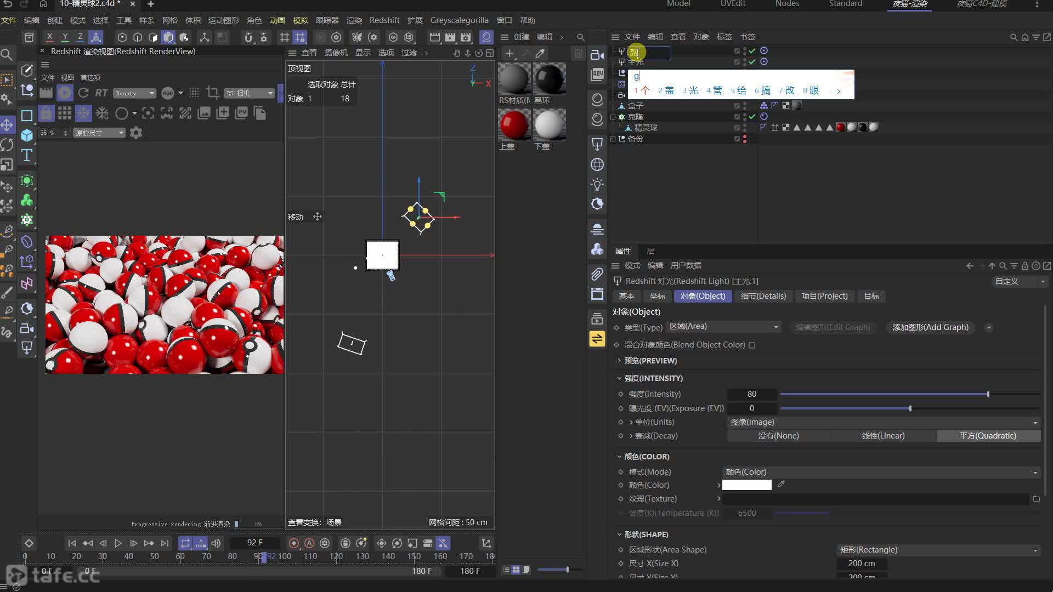Open the color mode 颜色(Color) dropdown

point(881,472)
